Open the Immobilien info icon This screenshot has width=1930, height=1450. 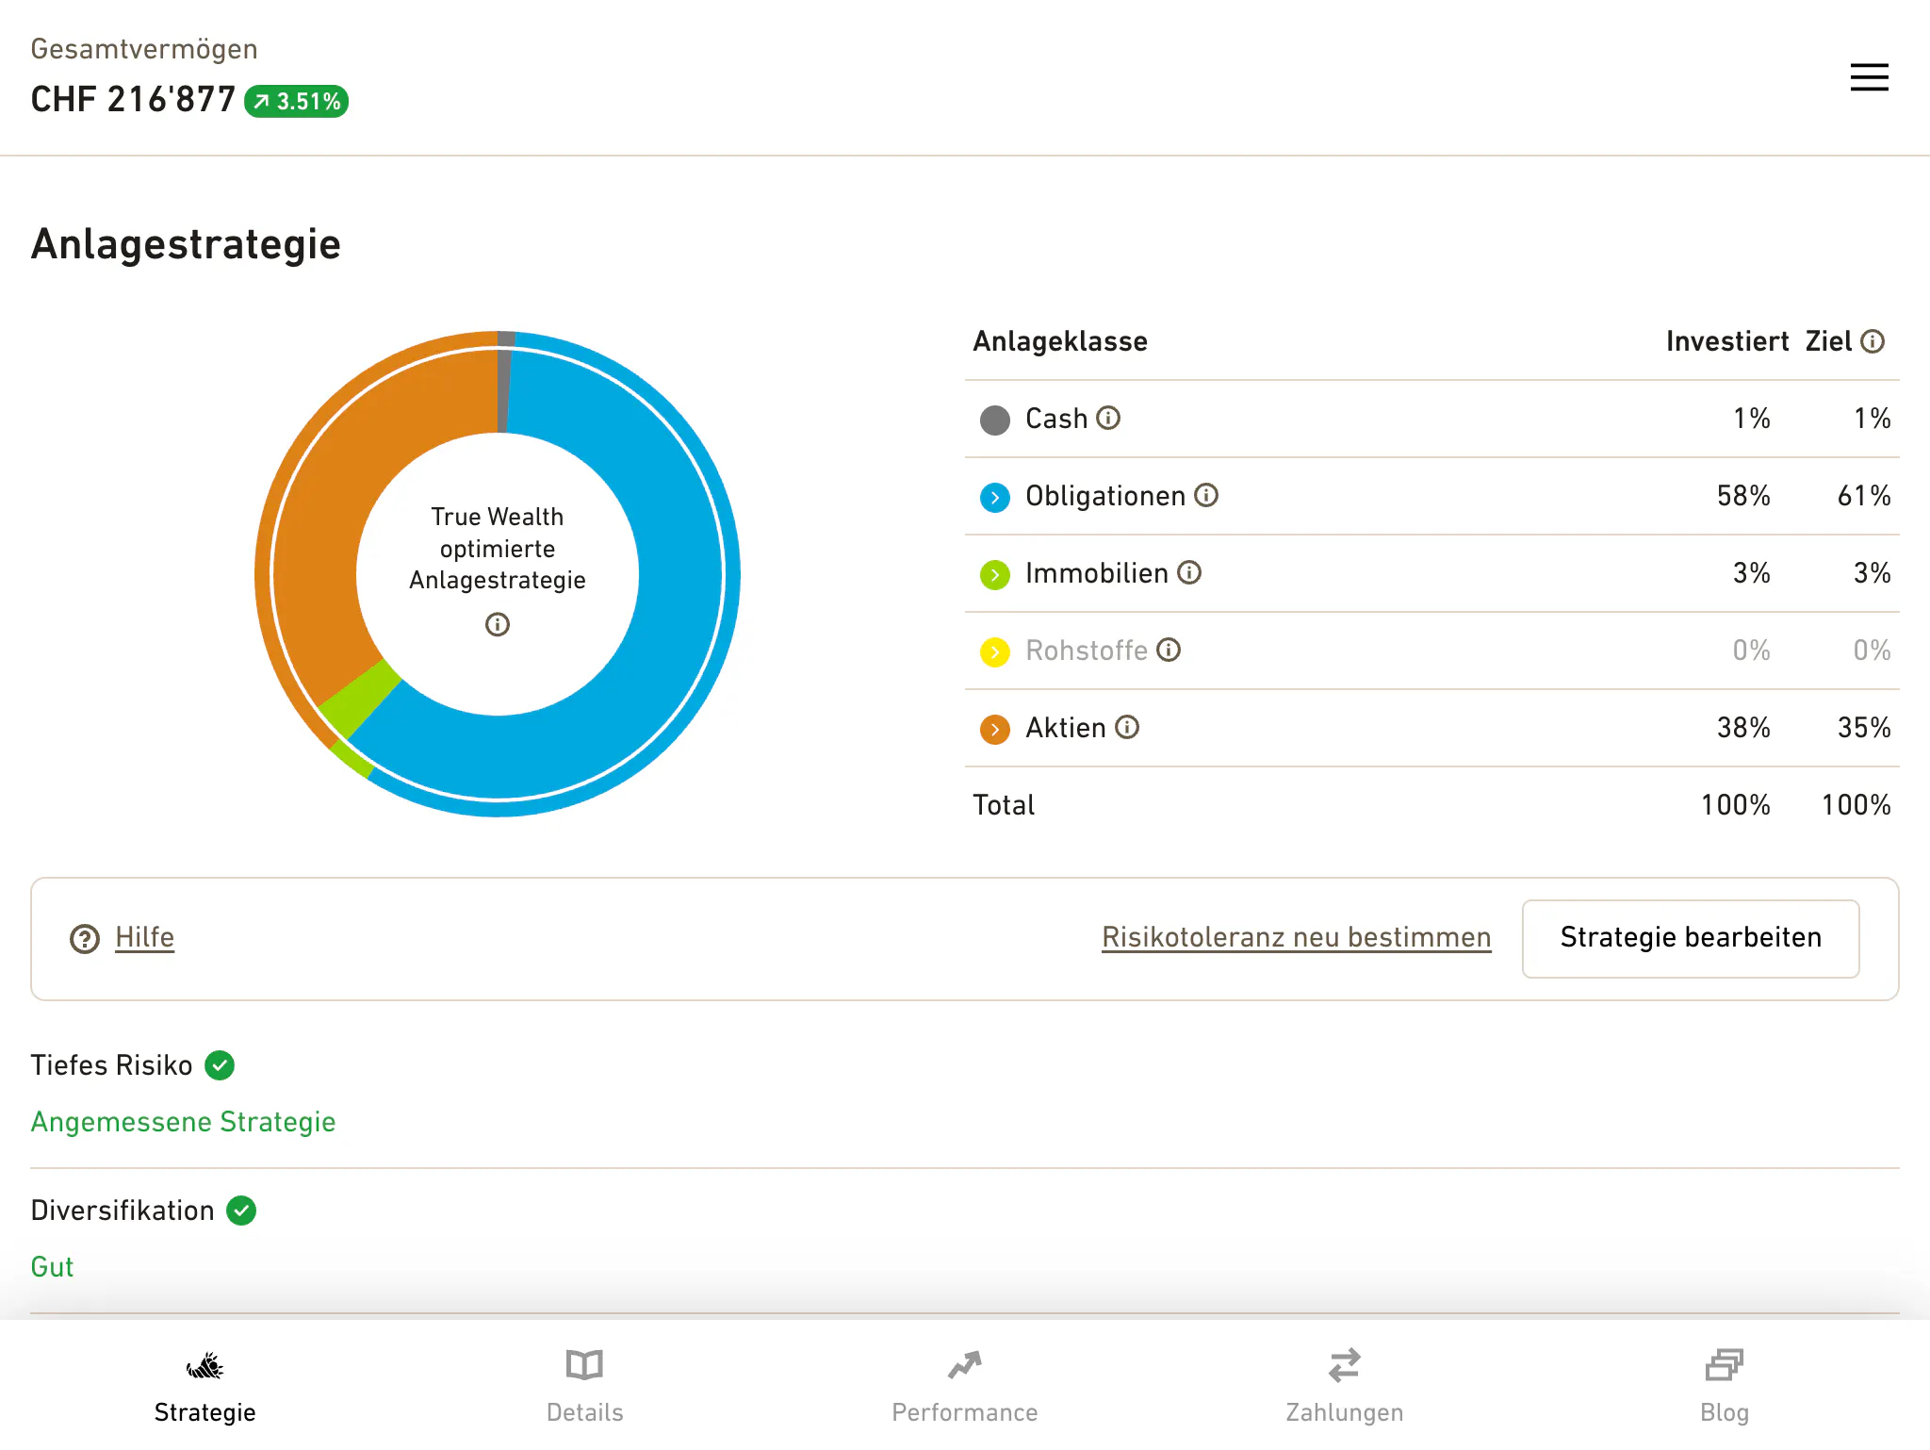[1189, 572]
